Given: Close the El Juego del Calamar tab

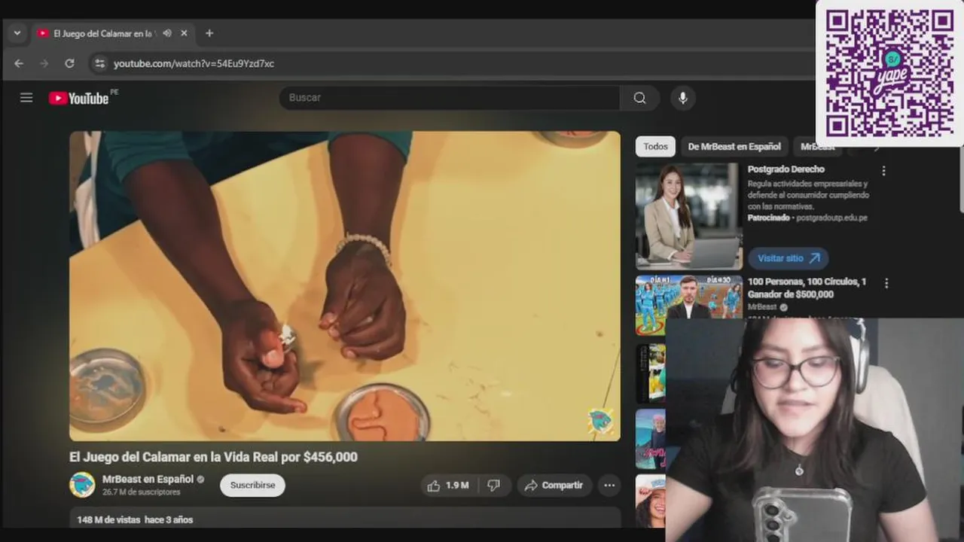Looking at the screenshot, I should point(184,33).
